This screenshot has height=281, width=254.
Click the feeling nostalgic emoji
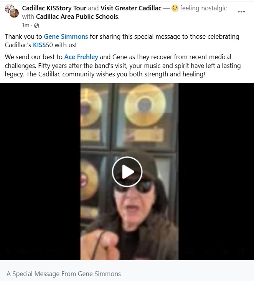coord(175,8)
